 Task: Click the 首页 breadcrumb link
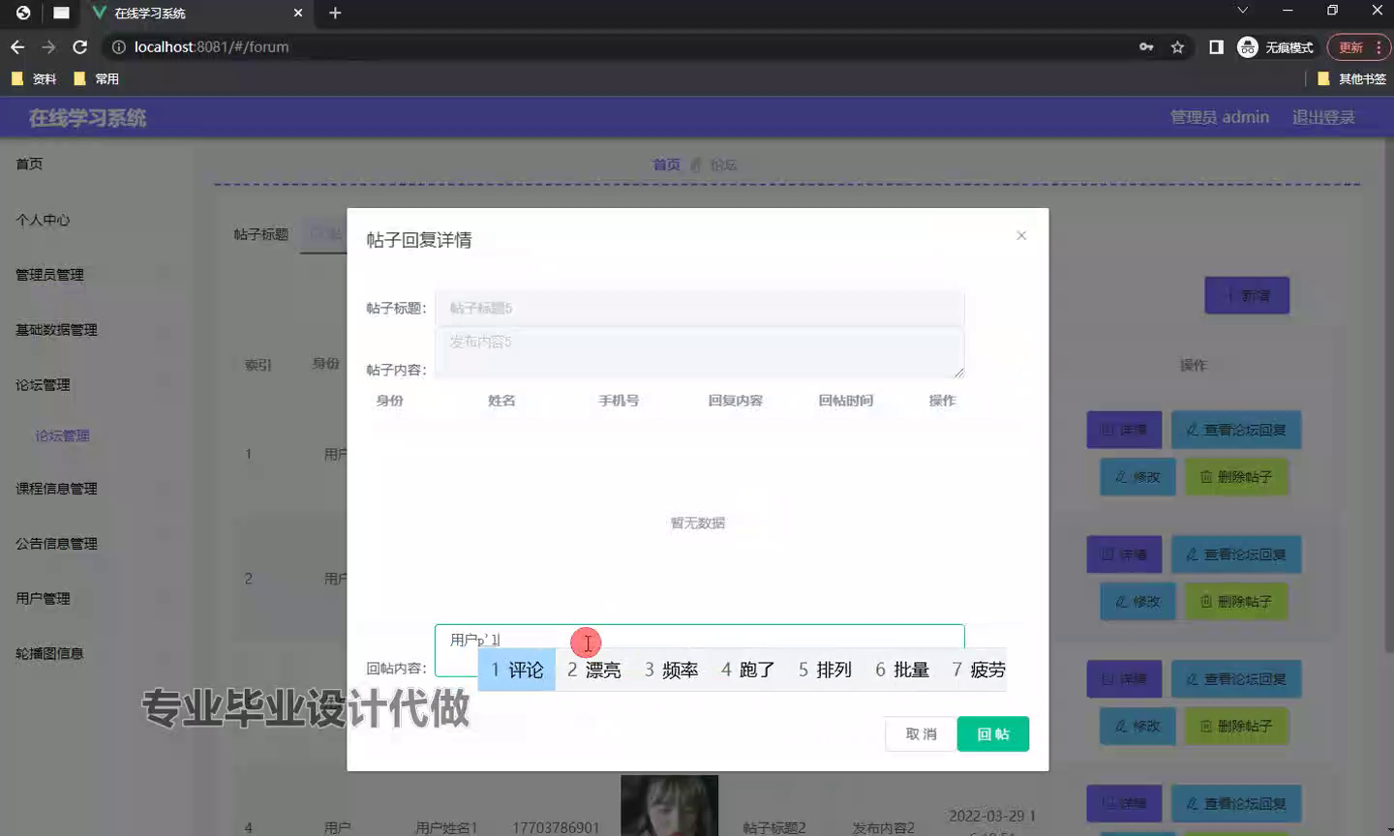pyautogui.click(x=666, y=164)
